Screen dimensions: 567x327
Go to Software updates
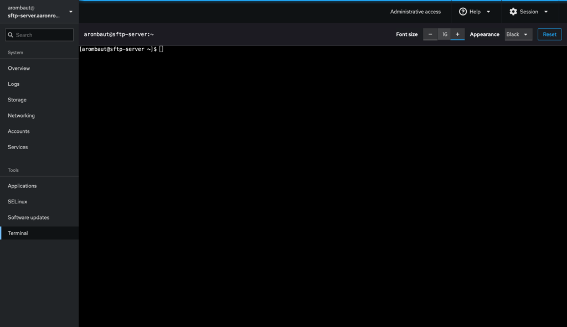(28, 217)
